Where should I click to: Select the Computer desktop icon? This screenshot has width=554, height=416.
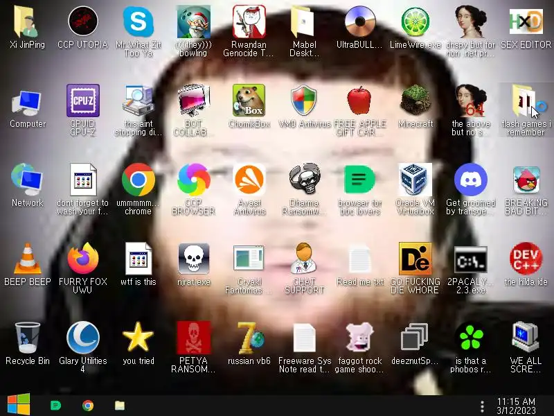click(x=27, y=103)
